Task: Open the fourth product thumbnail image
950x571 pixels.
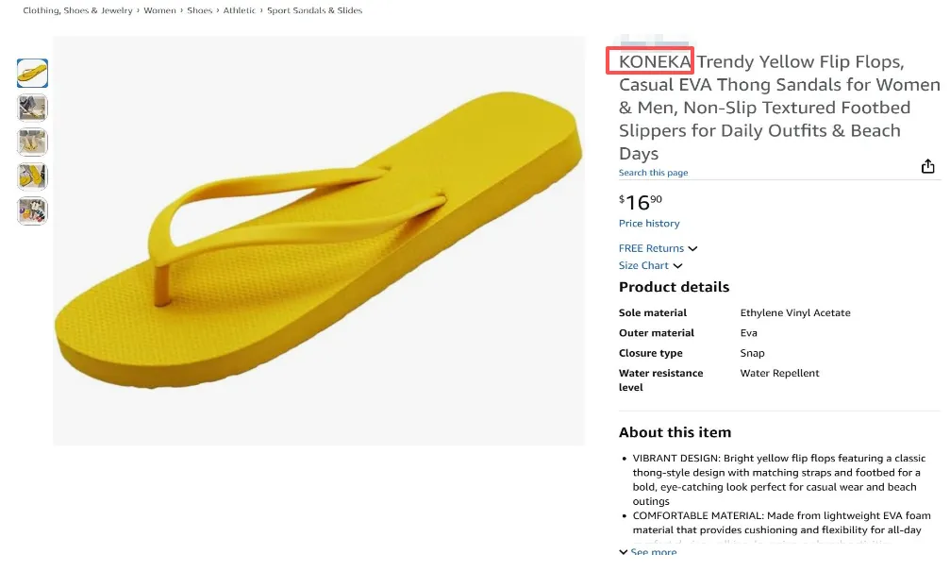Action: pyautogui.click(x=32, y=176)
